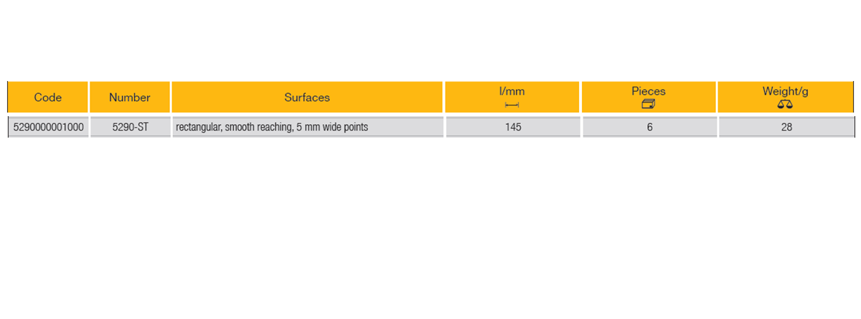
Task: Click the length measurement icon under l/mm
Action: (512, 105)
